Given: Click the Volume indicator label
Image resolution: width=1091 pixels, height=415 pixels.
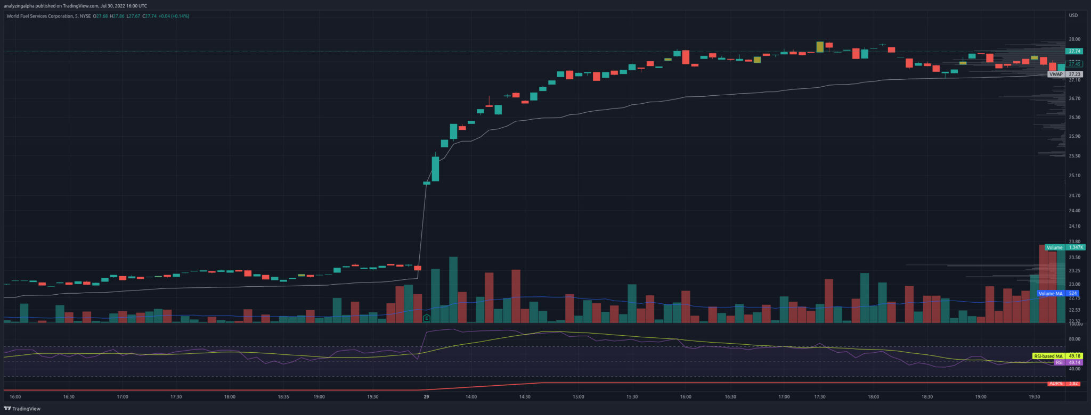Looking at the screenshot, I should [1054, 247].
